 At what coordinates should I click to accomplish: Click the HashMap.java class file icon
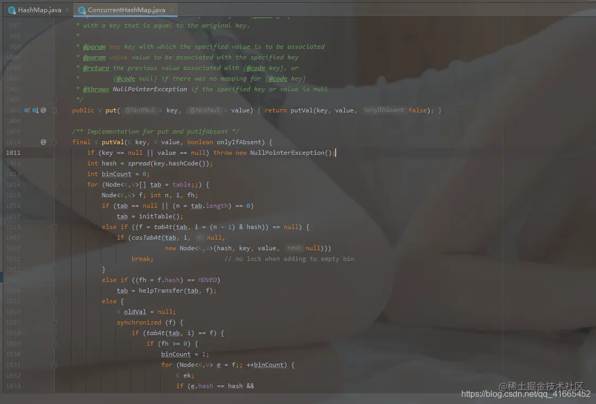(x=12, y=10)
